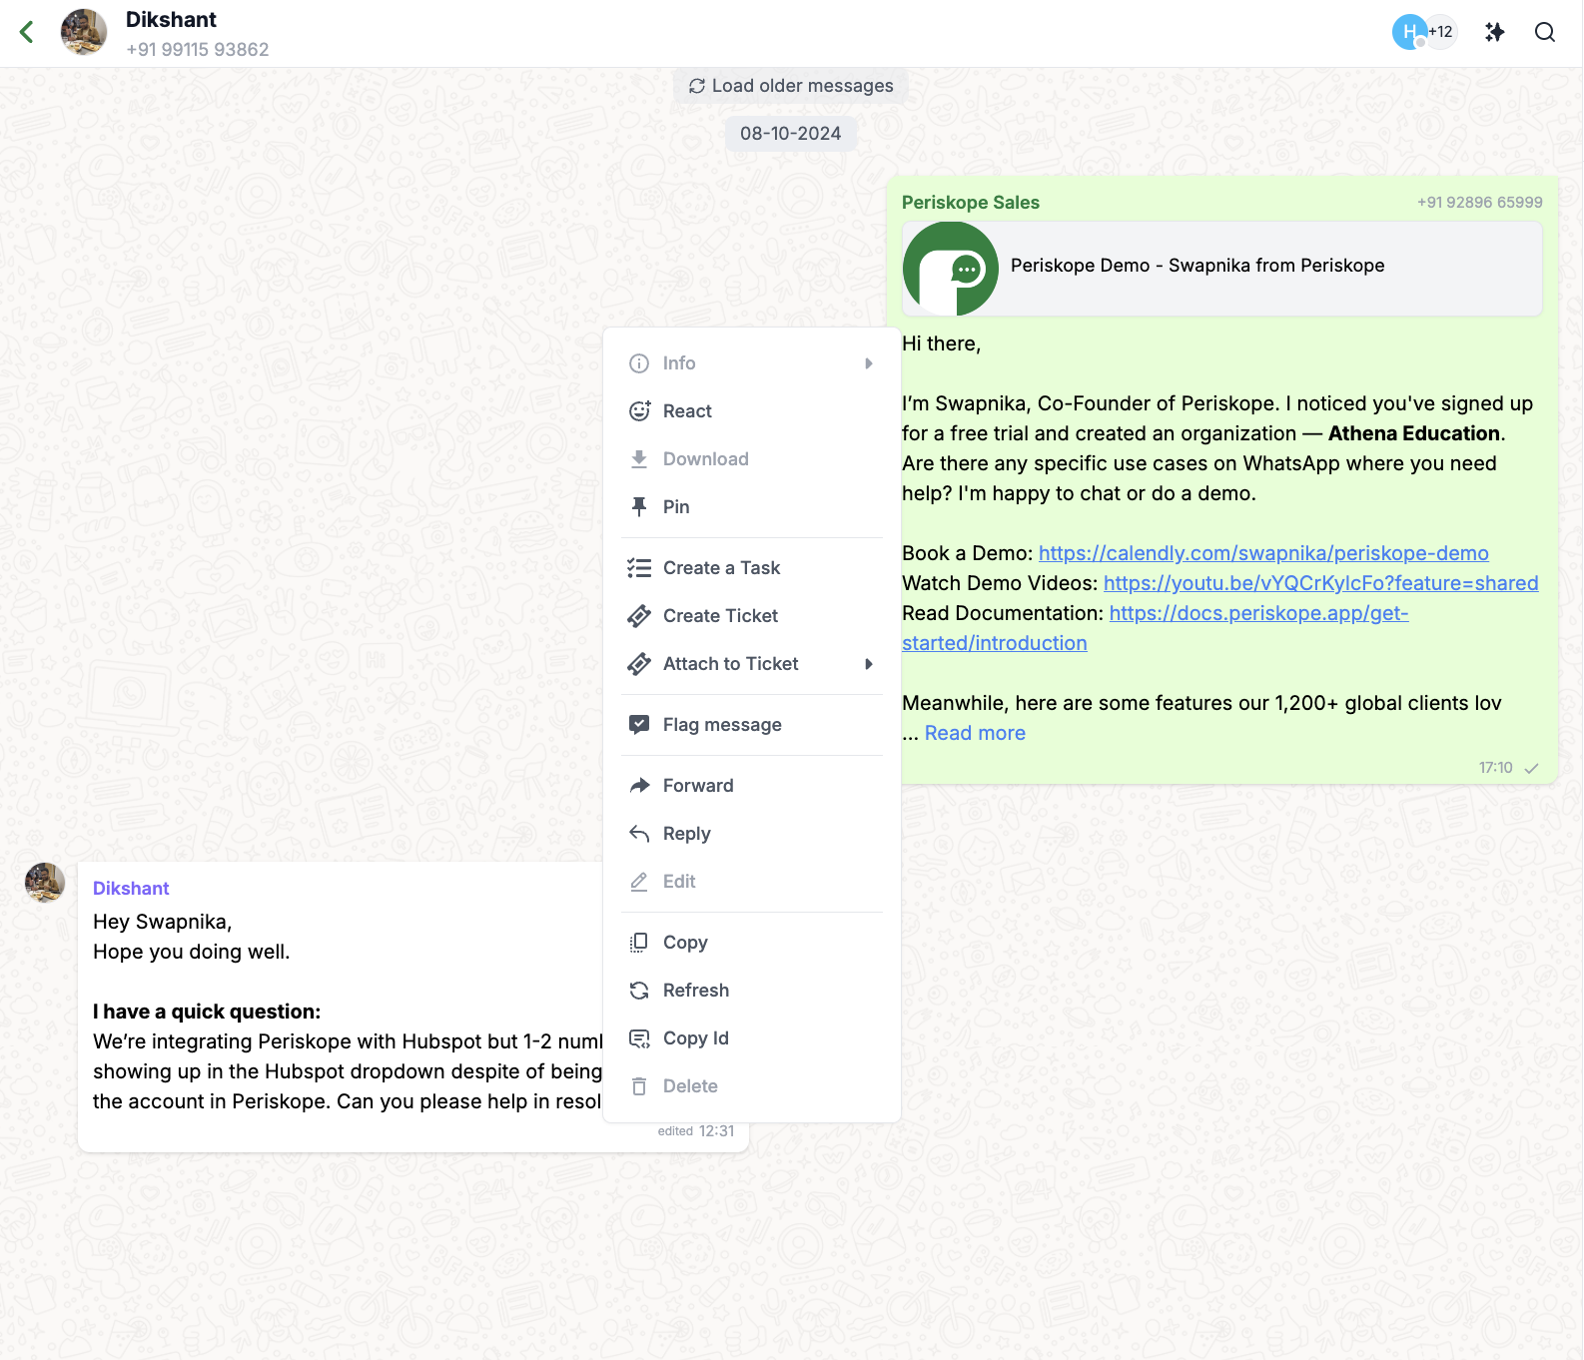1584x1360 pixels.
Task: Click the Download arrow icon
Action: coord(639,459)
